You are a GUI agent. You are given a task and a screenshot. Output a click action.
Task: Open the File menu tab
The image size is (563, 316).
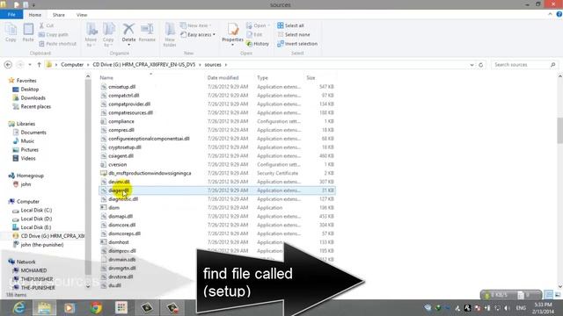coord(11,15)
